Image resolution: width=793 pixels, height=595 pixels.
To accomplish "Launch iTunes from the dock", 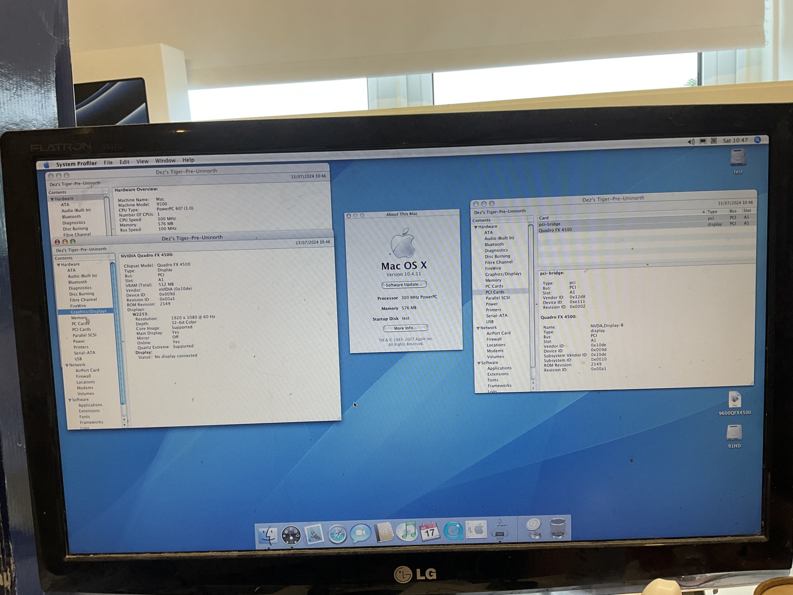I will (x=407, y=532).
